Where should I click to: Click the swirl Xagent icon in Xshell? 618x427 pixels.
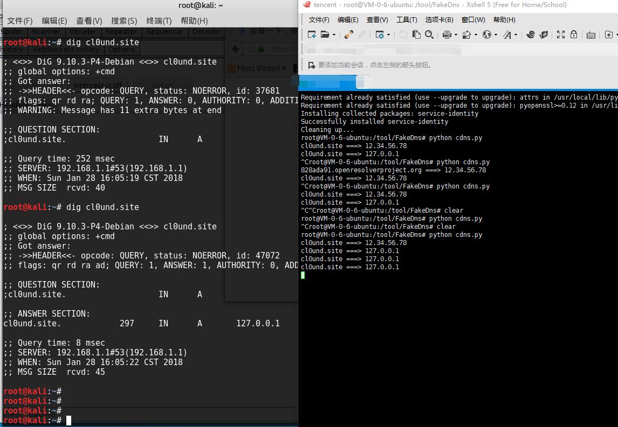[531, 34]
